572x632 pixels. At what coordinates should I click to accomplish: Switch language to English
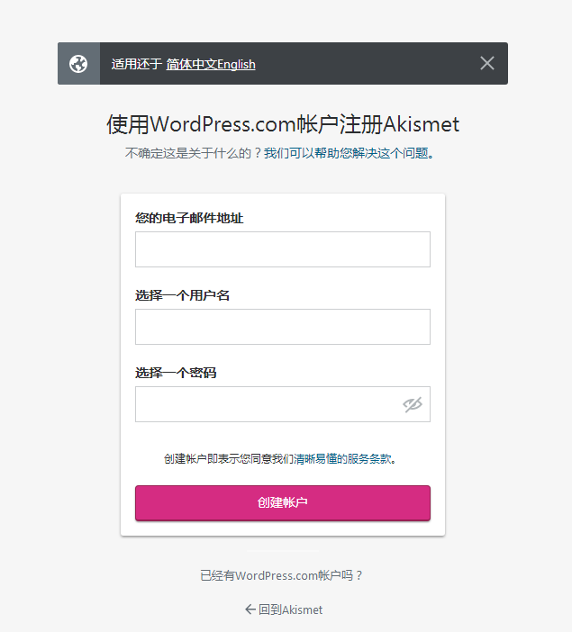tap(236, 64)
